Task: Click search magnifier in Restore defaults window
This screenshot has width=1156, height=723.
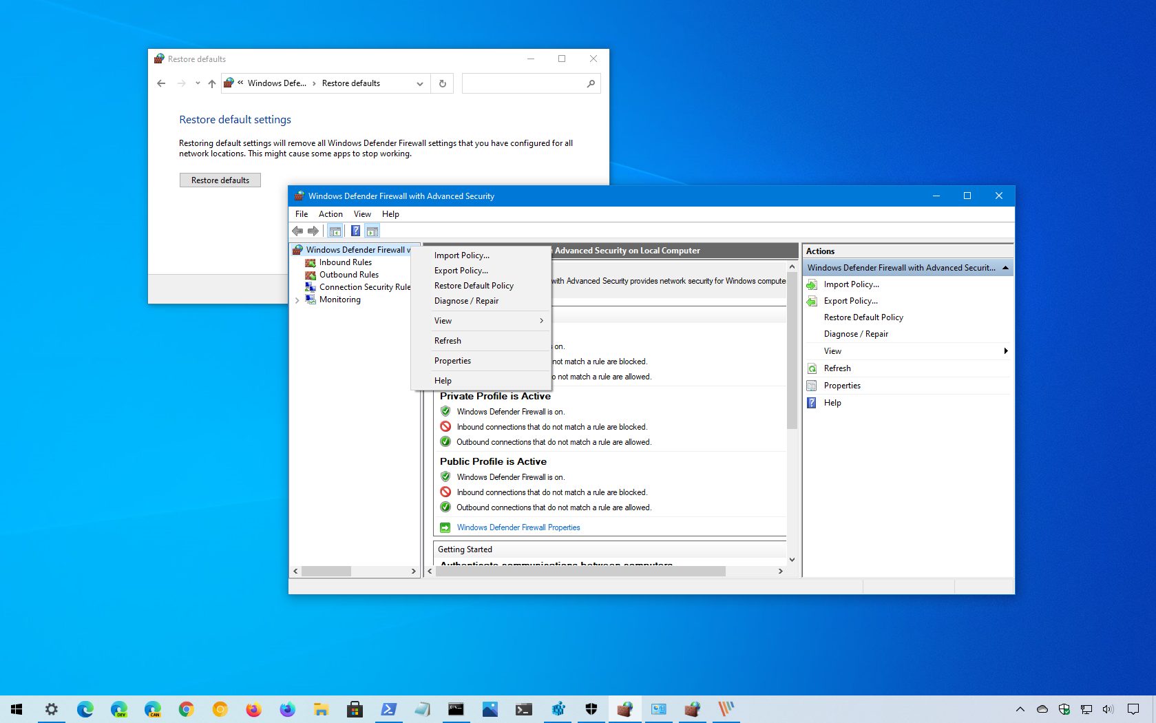Action: 591,83
